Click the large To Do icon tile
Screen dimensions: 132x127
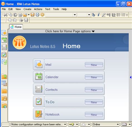[39, 101]
